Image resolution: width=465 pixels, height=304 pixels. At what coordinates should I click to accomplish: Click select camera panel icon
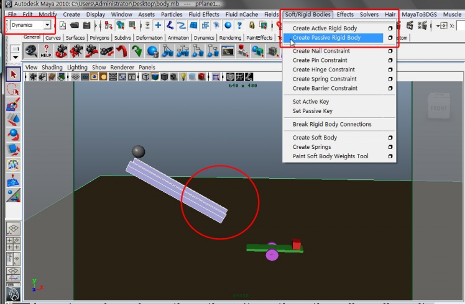(x=33, y=77)
